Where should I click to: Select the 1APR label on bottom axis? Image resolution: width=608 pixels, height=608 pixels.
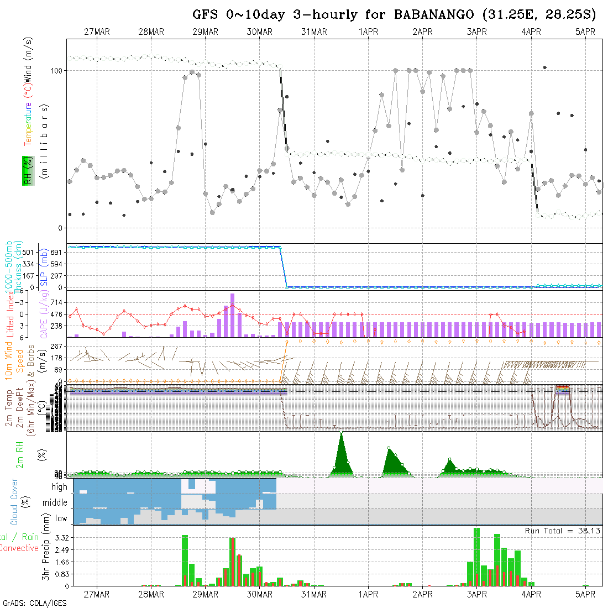(368, 594)
